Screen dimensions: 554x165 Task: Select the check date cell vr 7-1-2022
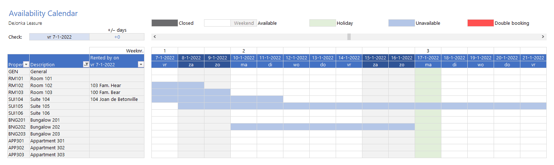59,37
